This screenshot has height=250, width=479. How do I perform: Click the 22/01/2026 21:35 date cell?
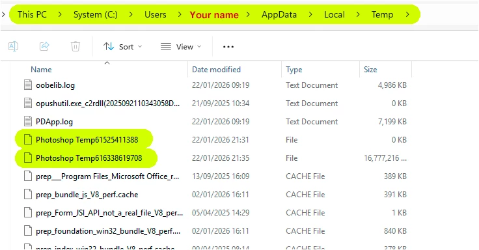click(221, 158)
